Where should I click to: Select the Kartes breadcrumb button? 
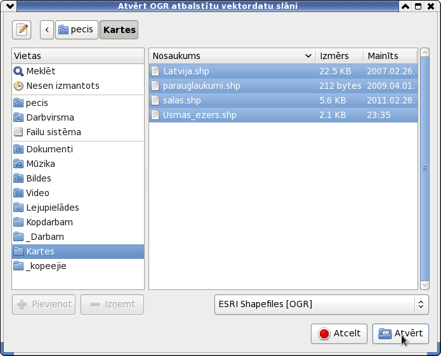click(119, 30)
